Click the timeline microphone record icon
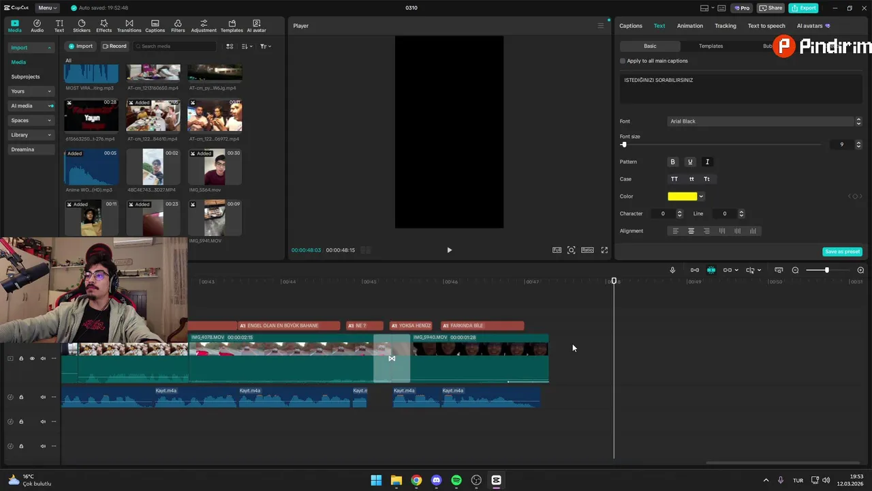This screenshot has height=491, width=872. pyautogui.click(x=672, y=270)
